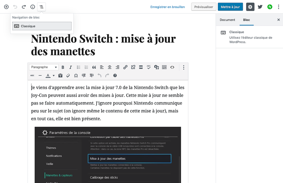Apply blockquote formatting
Viewport: 283px width, 183px height.
tap(94, 67)
